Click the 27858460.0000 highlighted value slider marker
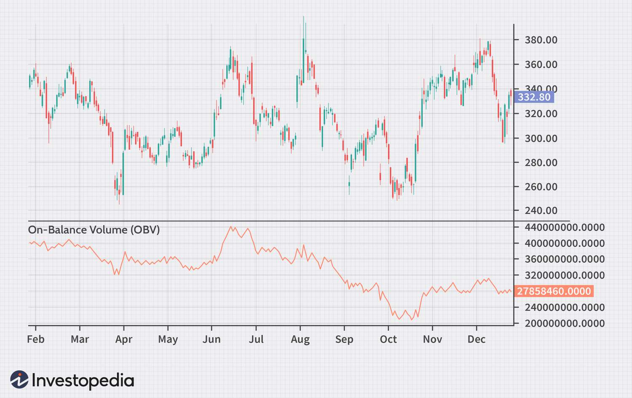Viewport: 632px width, 398px height. [x=553, y=290]
